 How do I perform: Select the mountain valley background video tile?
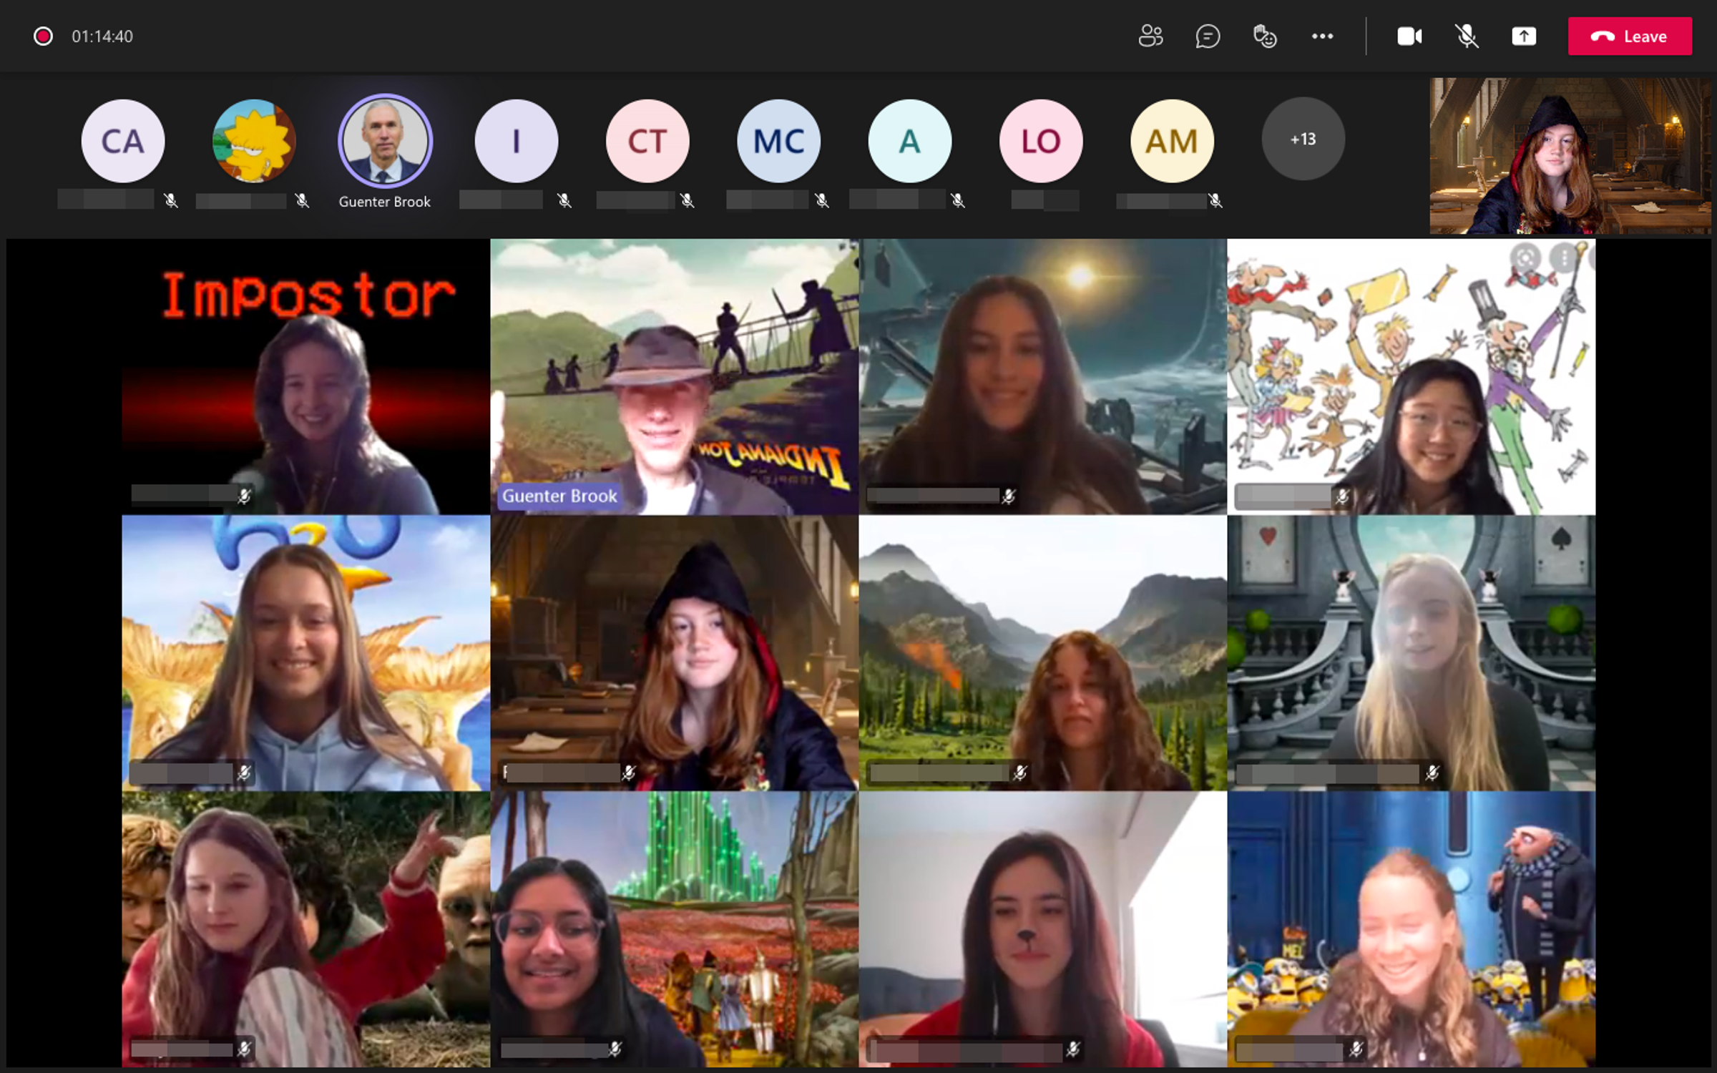point(1043,652)
